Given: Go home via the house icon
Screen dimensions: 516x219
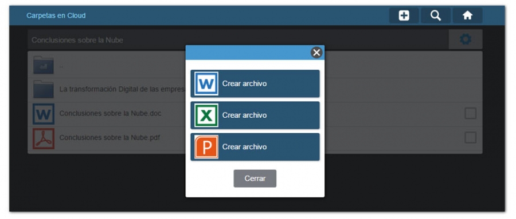Looking at the screenshot, I should point(468,15).
